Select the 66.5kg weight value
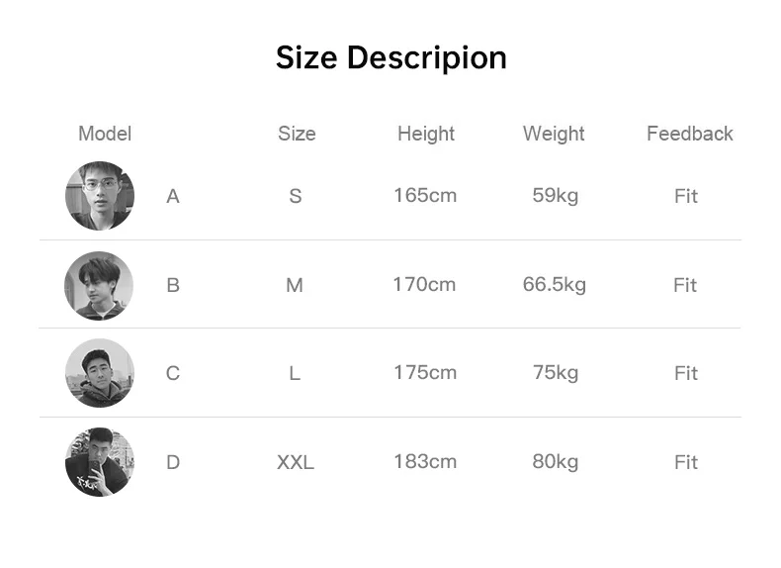This screenshot has height=568, width=781. (x=555, y=285)
